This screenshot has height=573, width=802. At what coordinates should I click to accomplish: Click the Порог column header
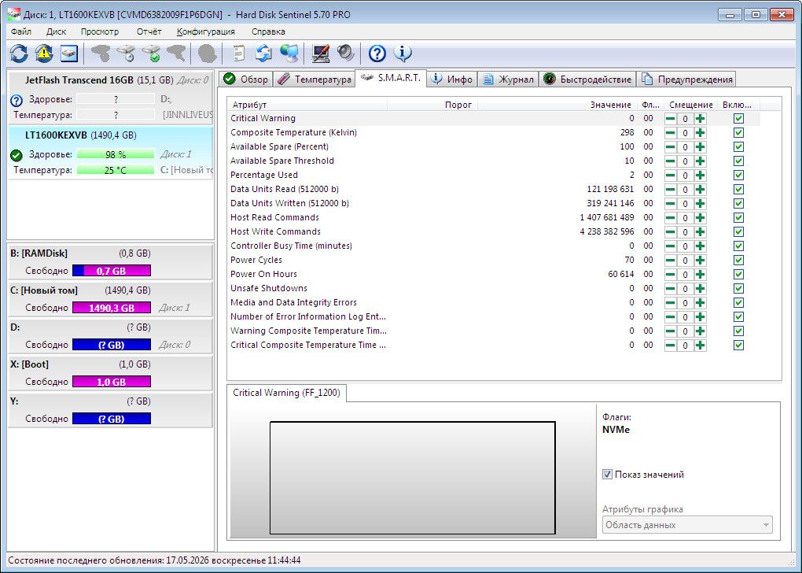coord(432,105)
